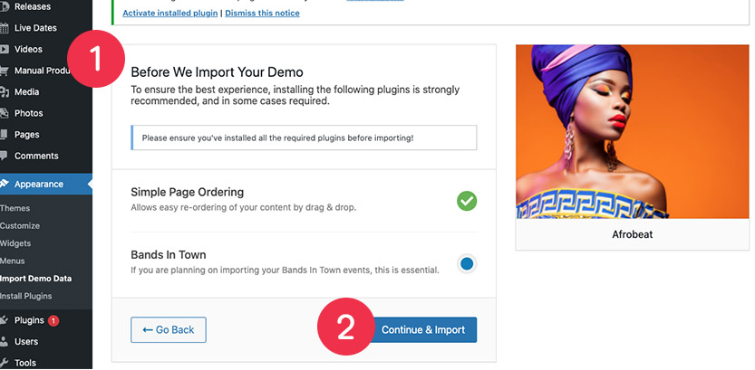Click the Videos play icon in sidebar
The width and height of the screenshot is (755, 370).
tap(5, 49)
